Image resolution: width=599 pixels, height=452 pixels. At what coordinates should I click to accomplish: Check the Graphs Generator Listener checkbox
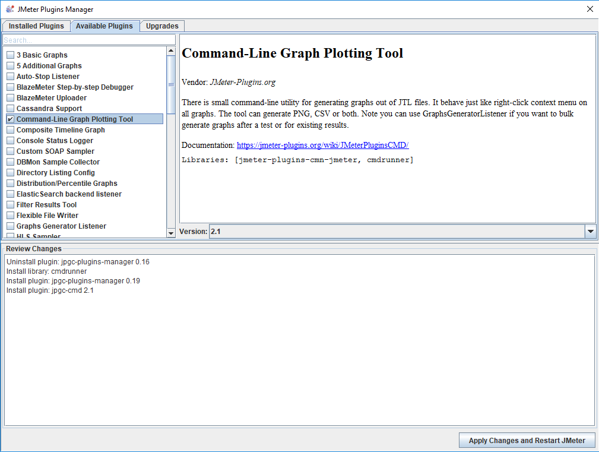coord(10,226)
